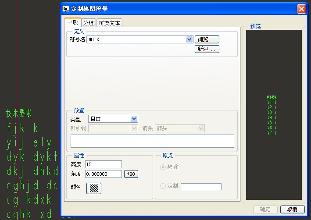Switch to the 一般 tab

[x=72, y=22]
